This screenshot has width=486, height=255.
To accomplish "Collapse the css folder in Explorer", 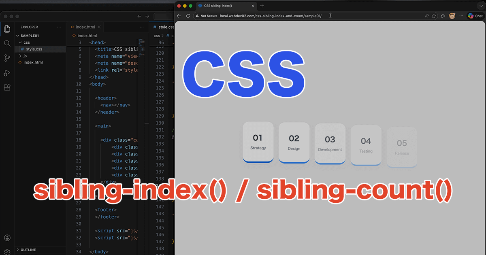I will (26, 42).
